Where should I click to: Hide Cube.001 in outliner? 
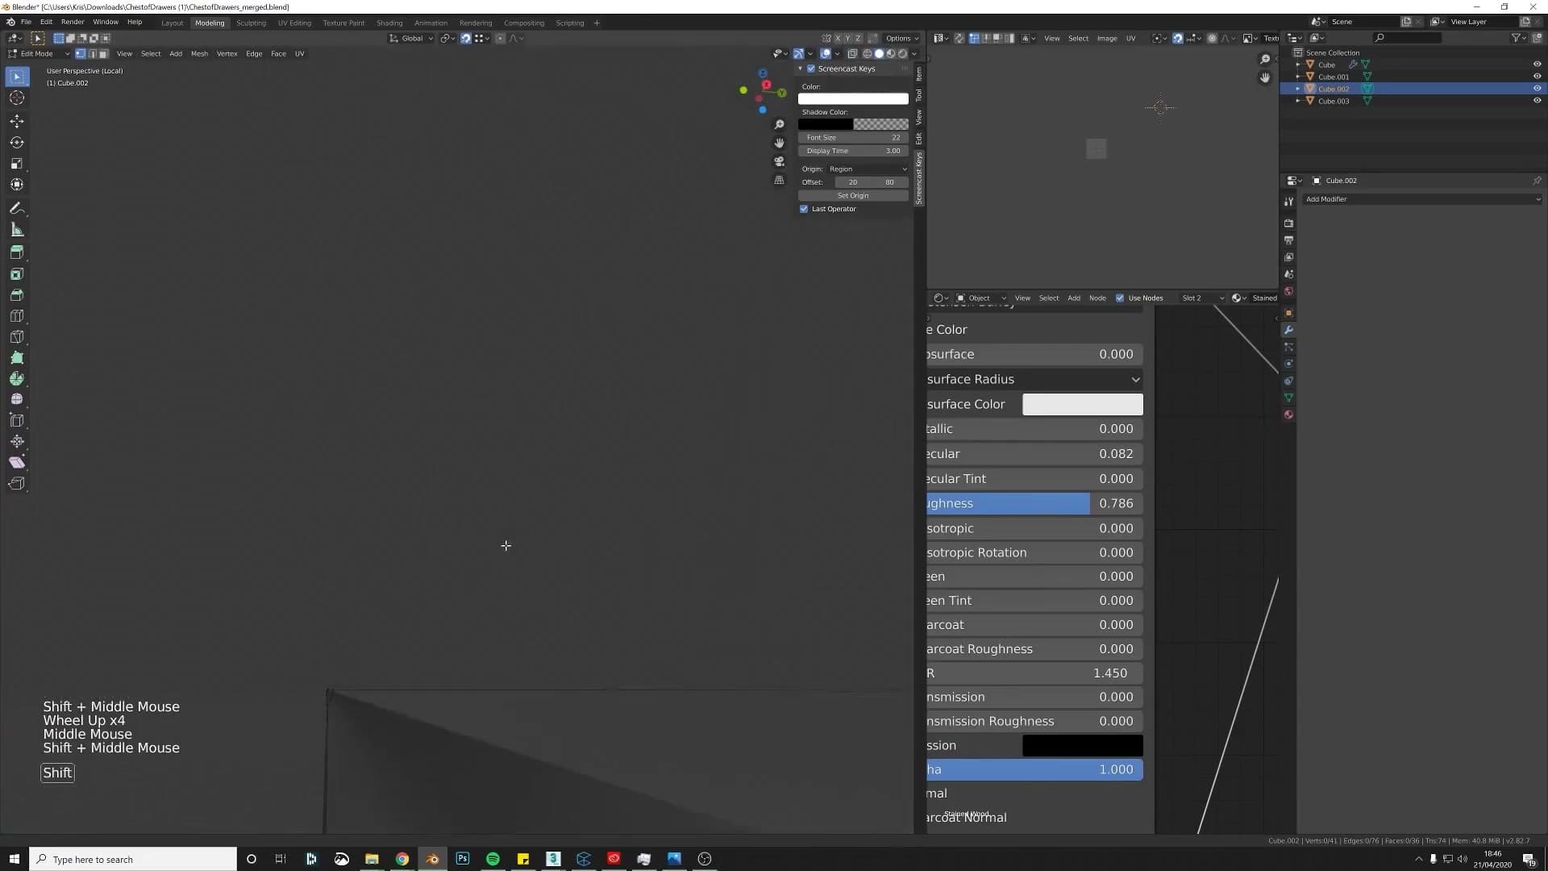click(x=1537, y=77)
